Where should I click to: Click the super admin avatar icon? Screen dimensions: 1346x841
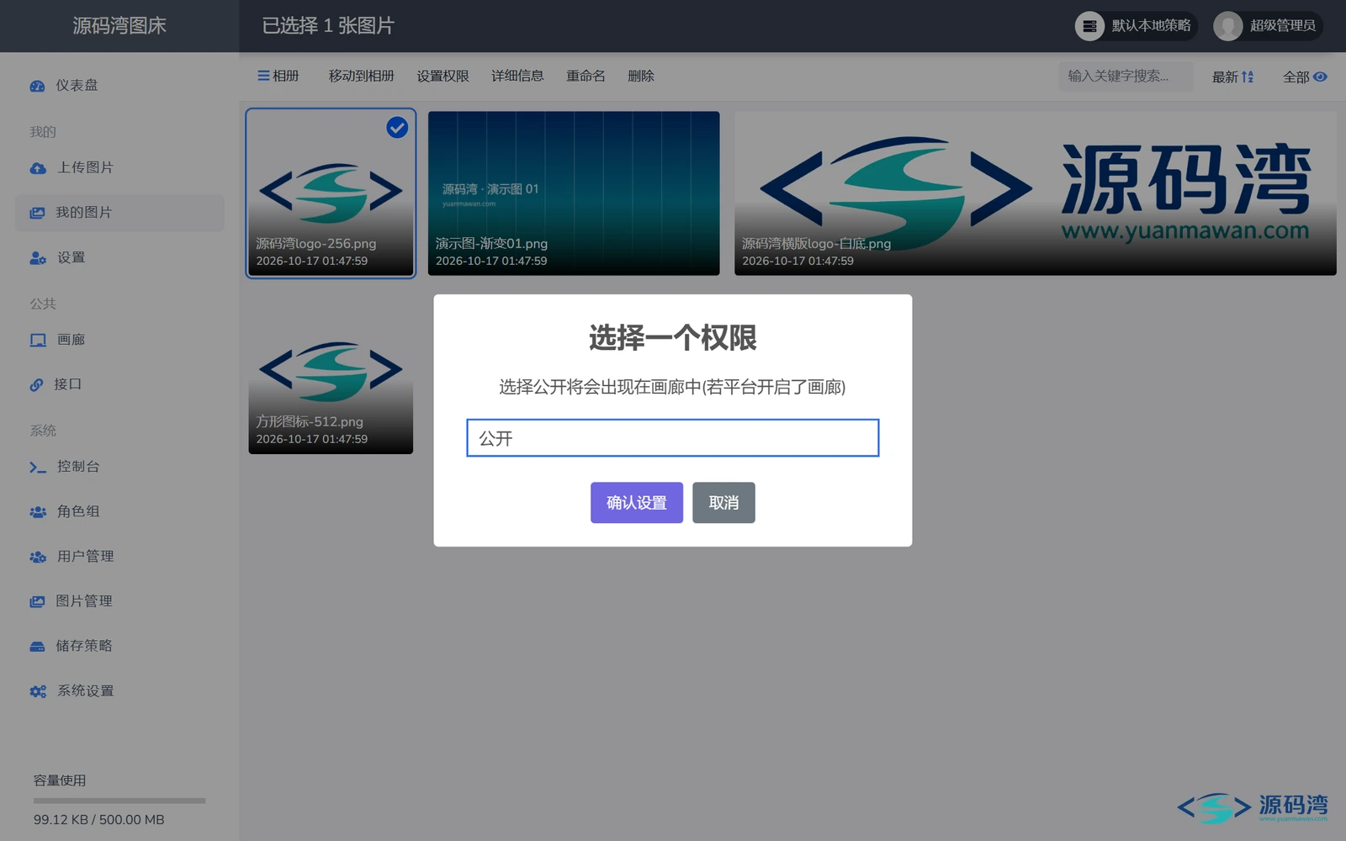[1227, 26]
